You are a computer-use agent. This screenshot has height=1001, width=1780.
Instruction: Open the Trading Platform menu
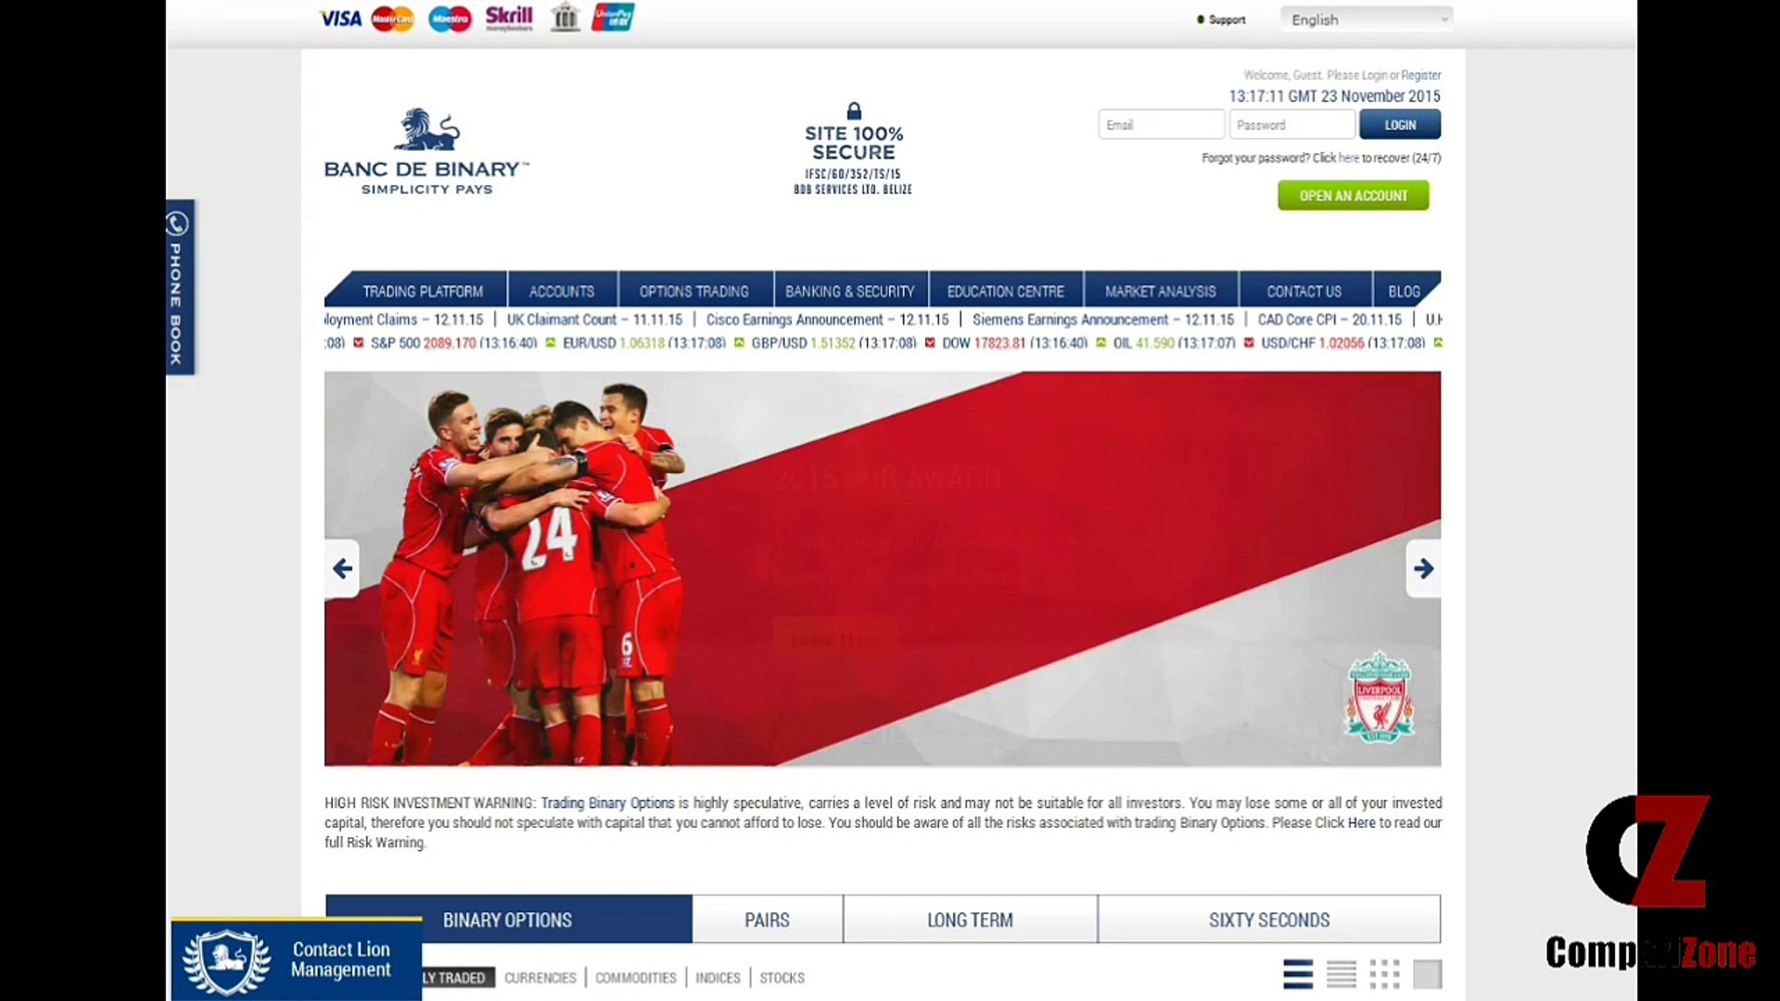pyautogui.click(x=422, y=291)
